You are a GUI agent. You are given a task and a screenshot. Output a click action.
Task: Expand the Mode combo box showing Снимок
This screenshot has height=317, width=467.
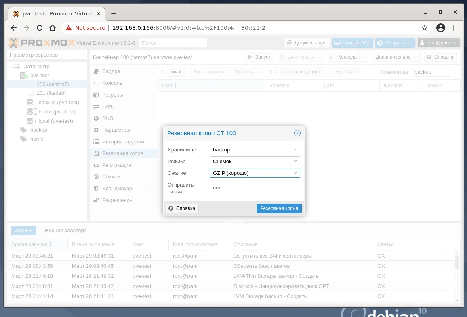coord(255,162)
